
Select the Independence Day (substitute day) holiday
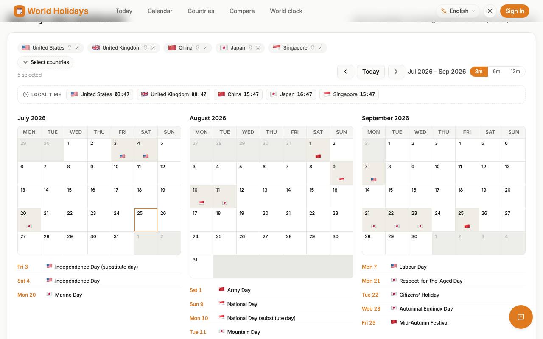coord(99,267)
